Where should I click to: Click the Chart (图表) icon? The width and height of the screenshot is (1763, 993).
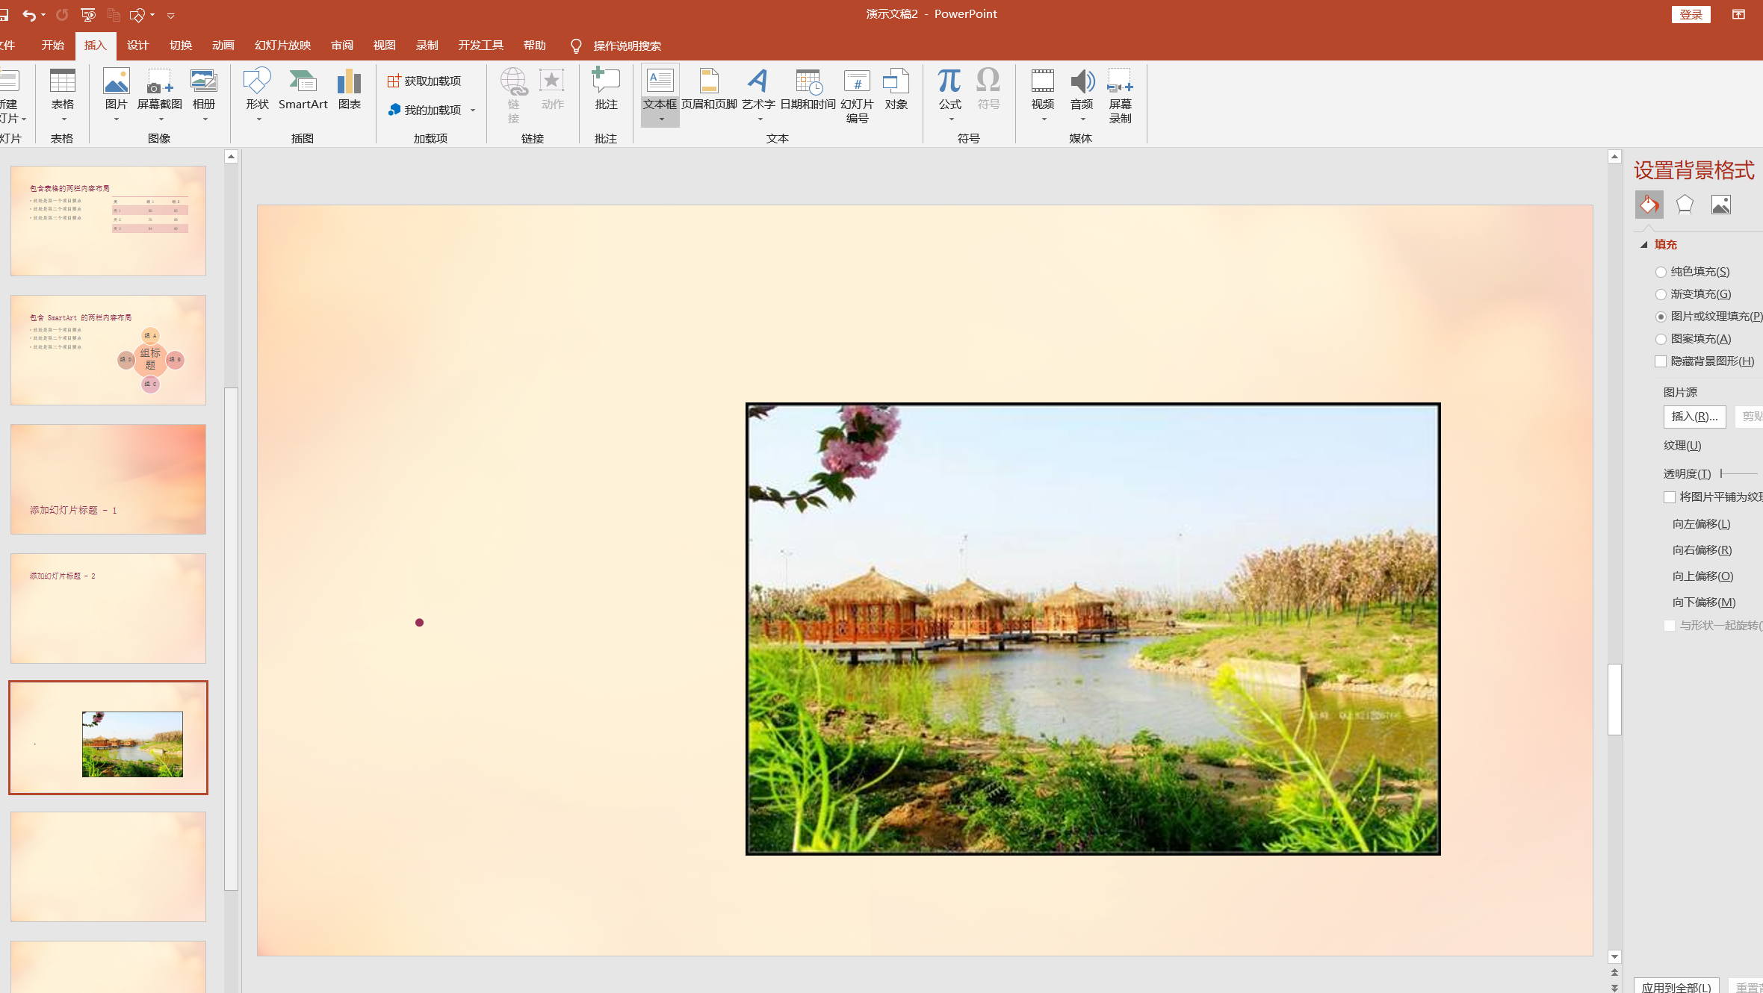click(x=349, y=89)
